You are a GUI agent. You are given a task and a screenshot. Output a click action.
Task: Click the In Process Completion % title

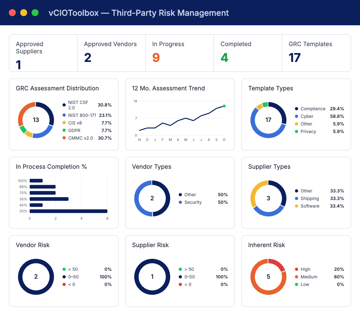[51, 167]
